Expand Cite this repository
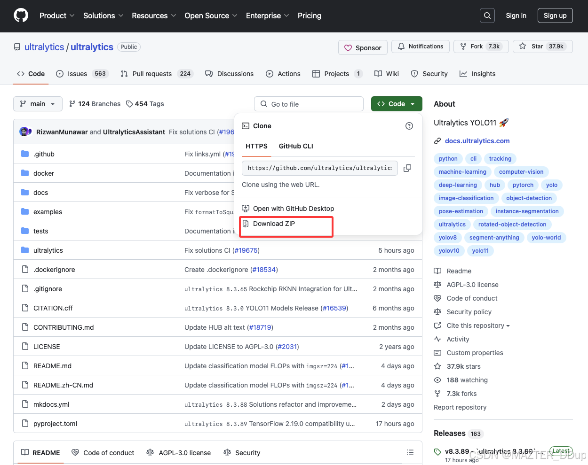Screen dimensions: 588x465 (478, 325)
